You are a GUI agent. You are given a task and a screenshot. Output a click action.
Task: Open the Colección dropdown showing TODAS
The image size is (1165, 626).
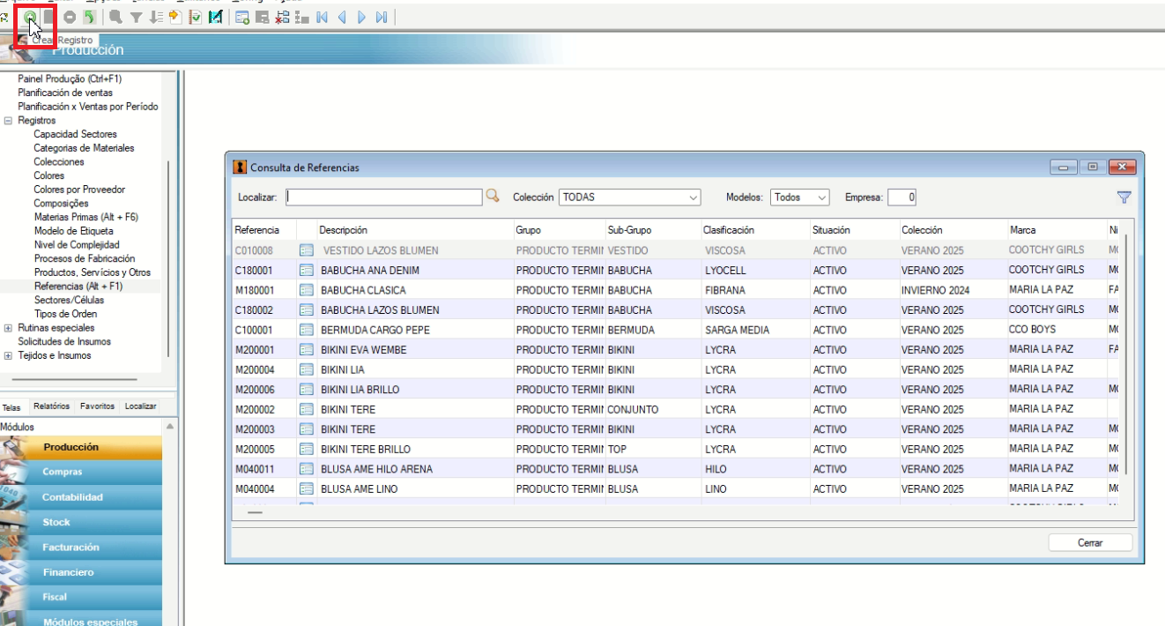tap(630, 197)
